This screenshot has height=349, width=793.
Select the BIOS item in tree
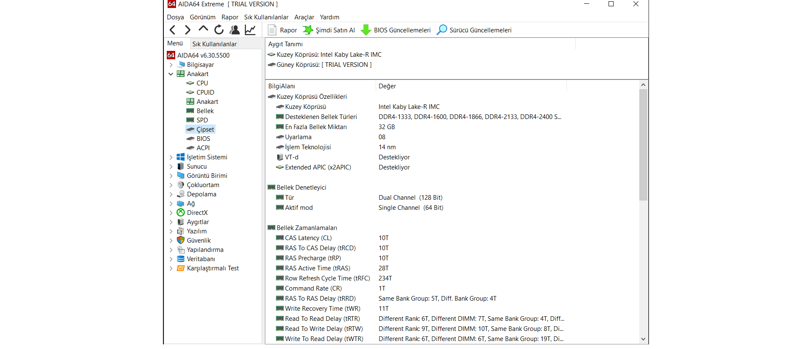203,139
